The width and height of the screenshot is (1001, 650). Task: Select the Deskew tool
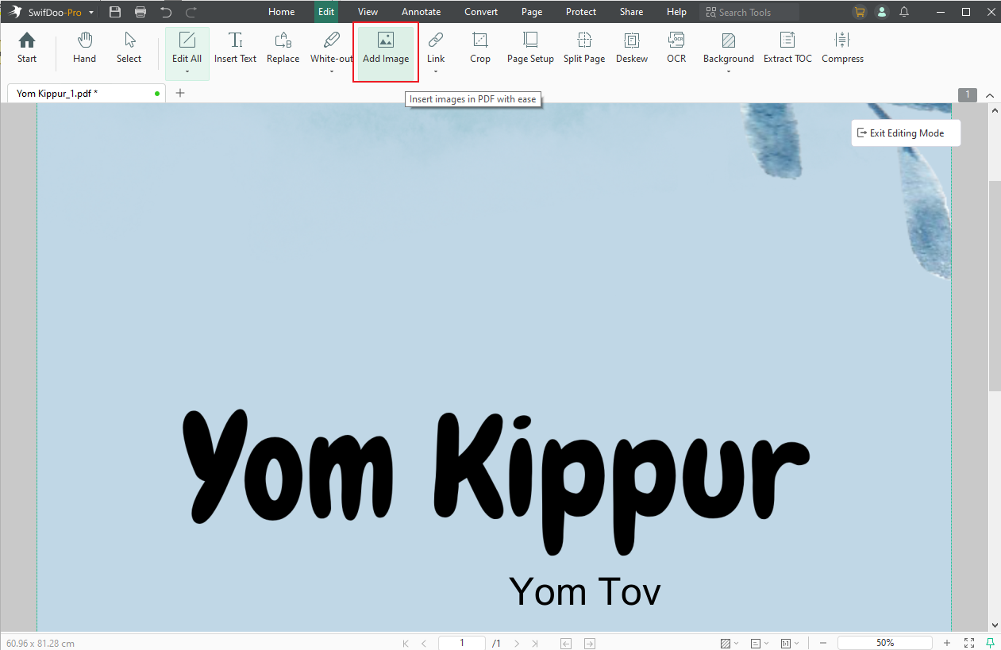(x=631, y=46)
